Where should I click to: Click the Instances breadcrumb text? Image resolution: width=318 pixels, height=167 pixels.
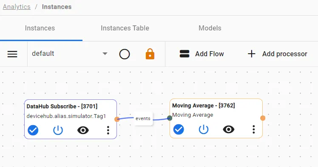[57, 7]
